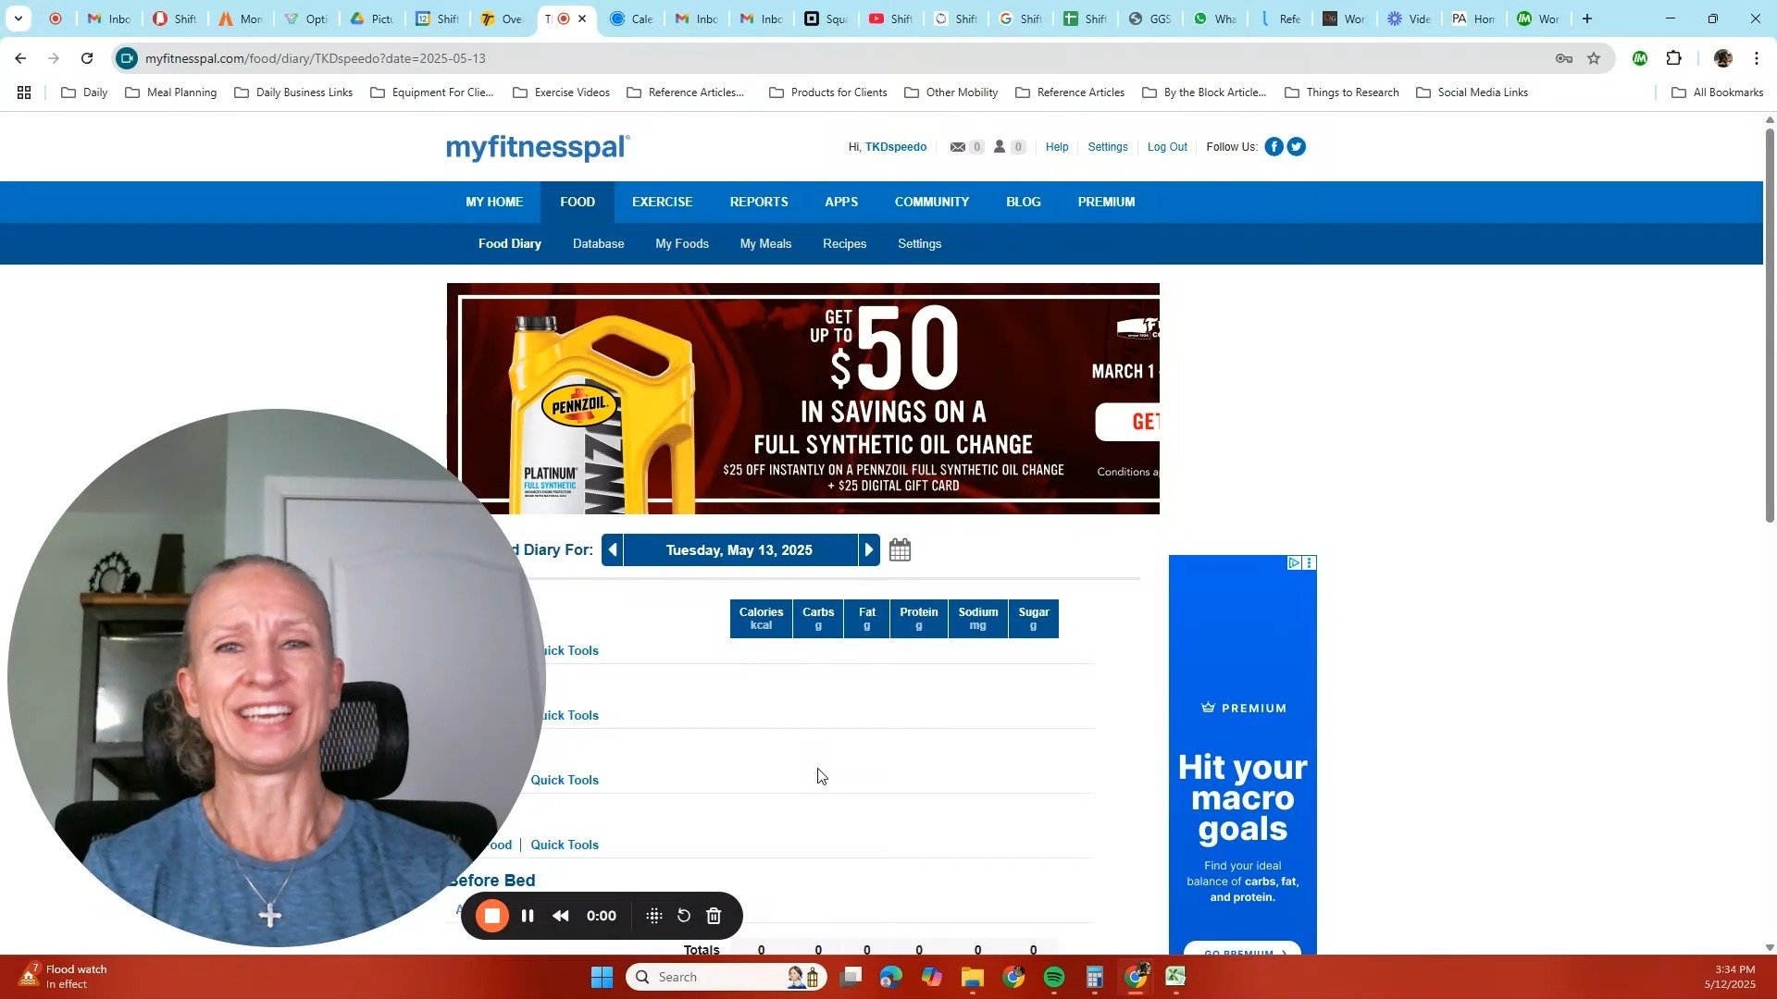This screenshot has height=999, width=1777.
Task: Open the REPORTS nav tab
Action: tap(759, 202)
